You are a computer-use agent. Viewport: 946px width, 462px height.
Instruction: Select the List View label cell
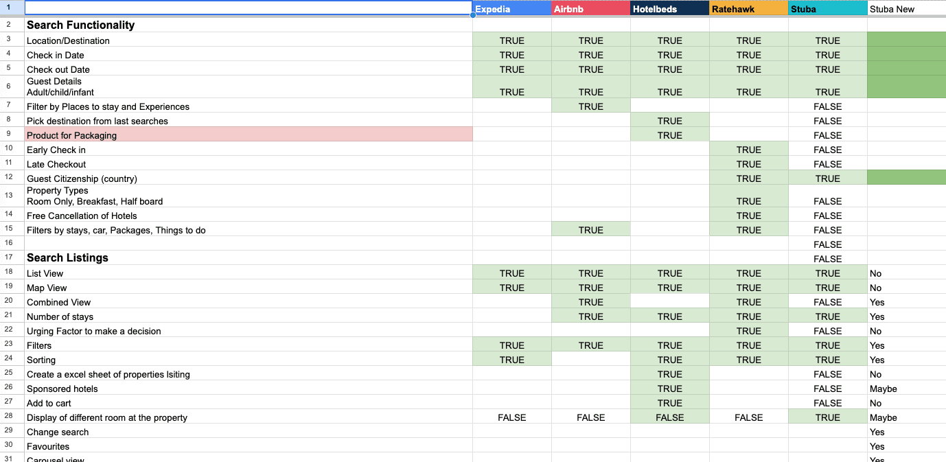point(249,273)
